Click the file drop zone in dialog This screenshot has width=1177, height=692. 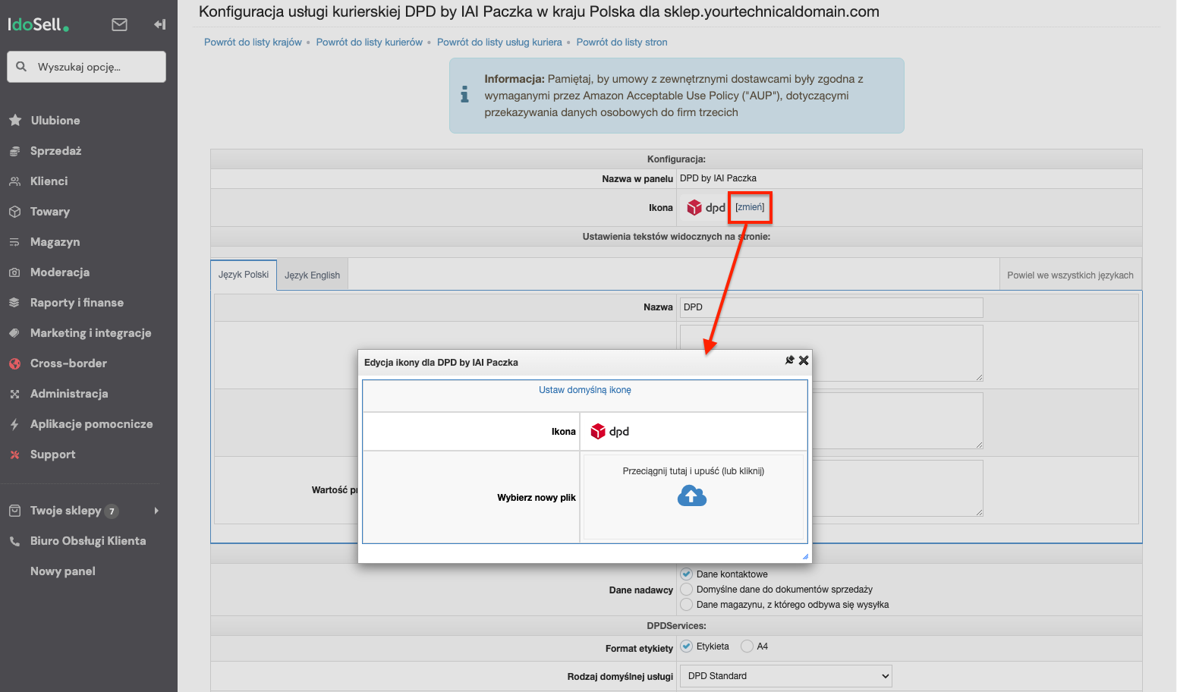pos(692,496)
